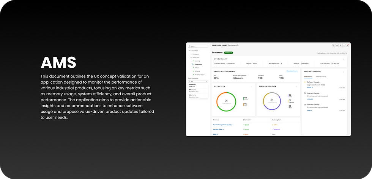Image resolution: width=372 pixels, height=179 pixels.
Task: Select the Atlanta site in tree
Action: pyautogui.click(x=197, y=71)
